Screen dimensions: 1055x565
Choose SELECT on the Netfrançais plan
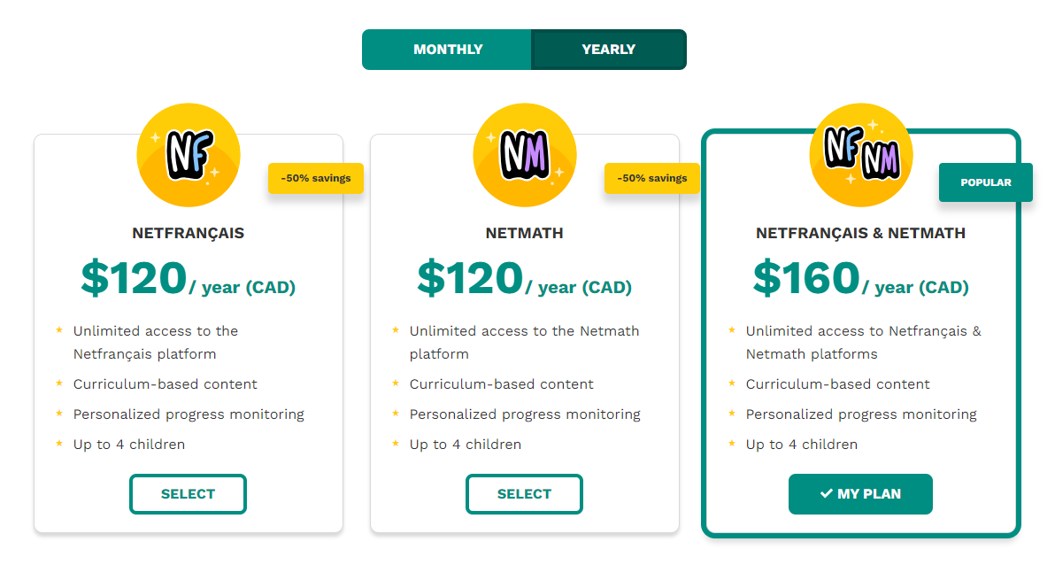coord(188,493)
